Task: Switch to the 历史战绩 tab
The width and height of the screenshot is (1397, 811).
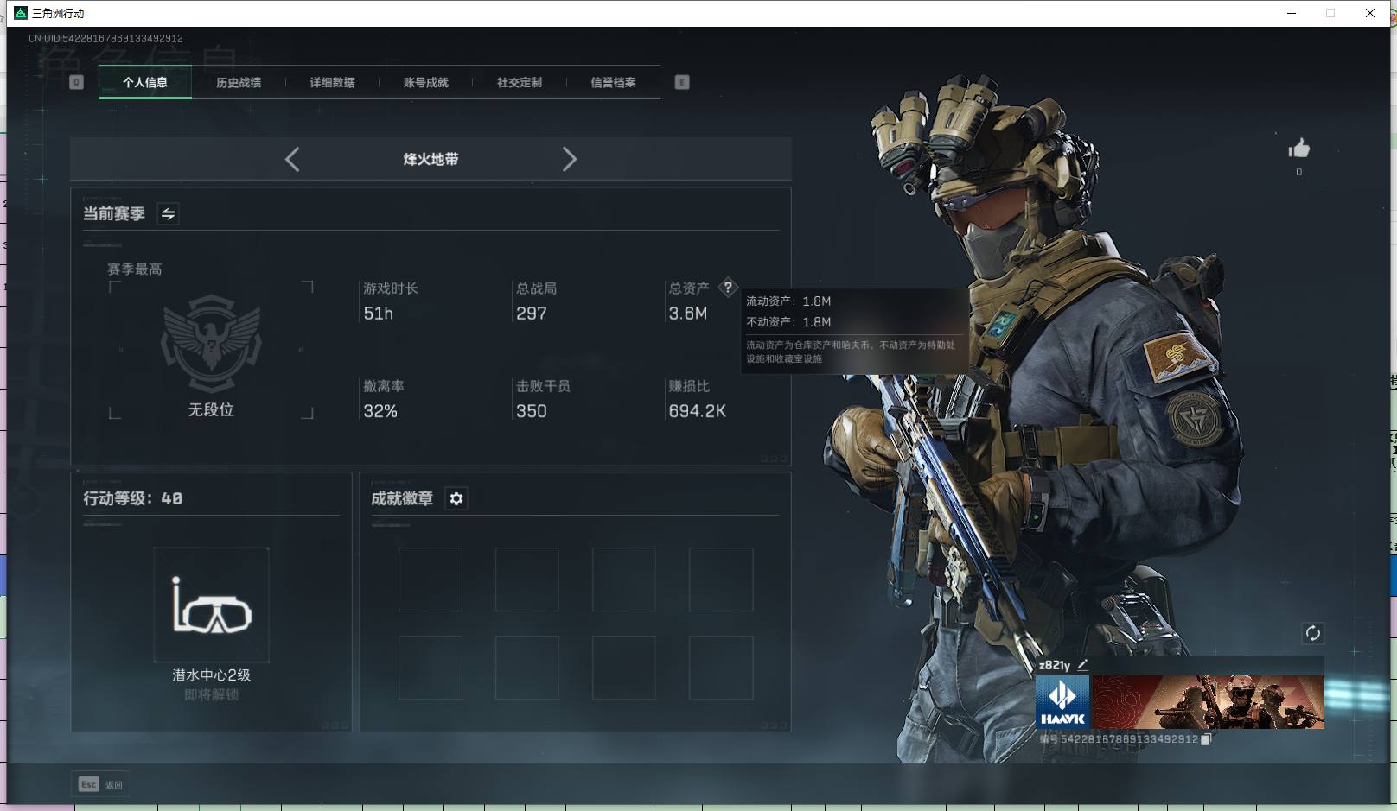Action: click(x=239, y=83)
